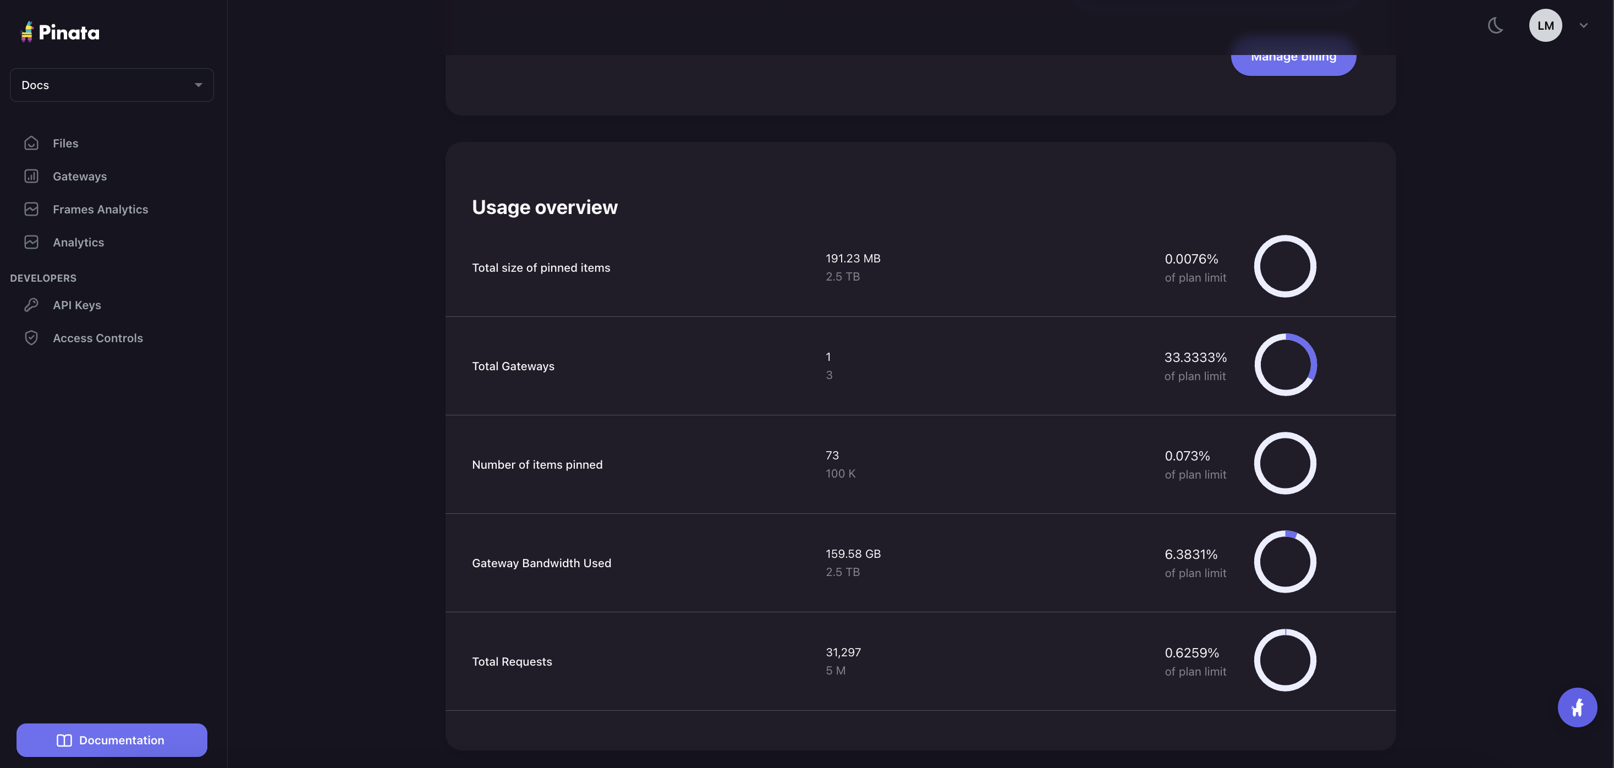Screen dimensions: 1614x768
Task: Open the pinata chat widget icon
Action: 1577,707
